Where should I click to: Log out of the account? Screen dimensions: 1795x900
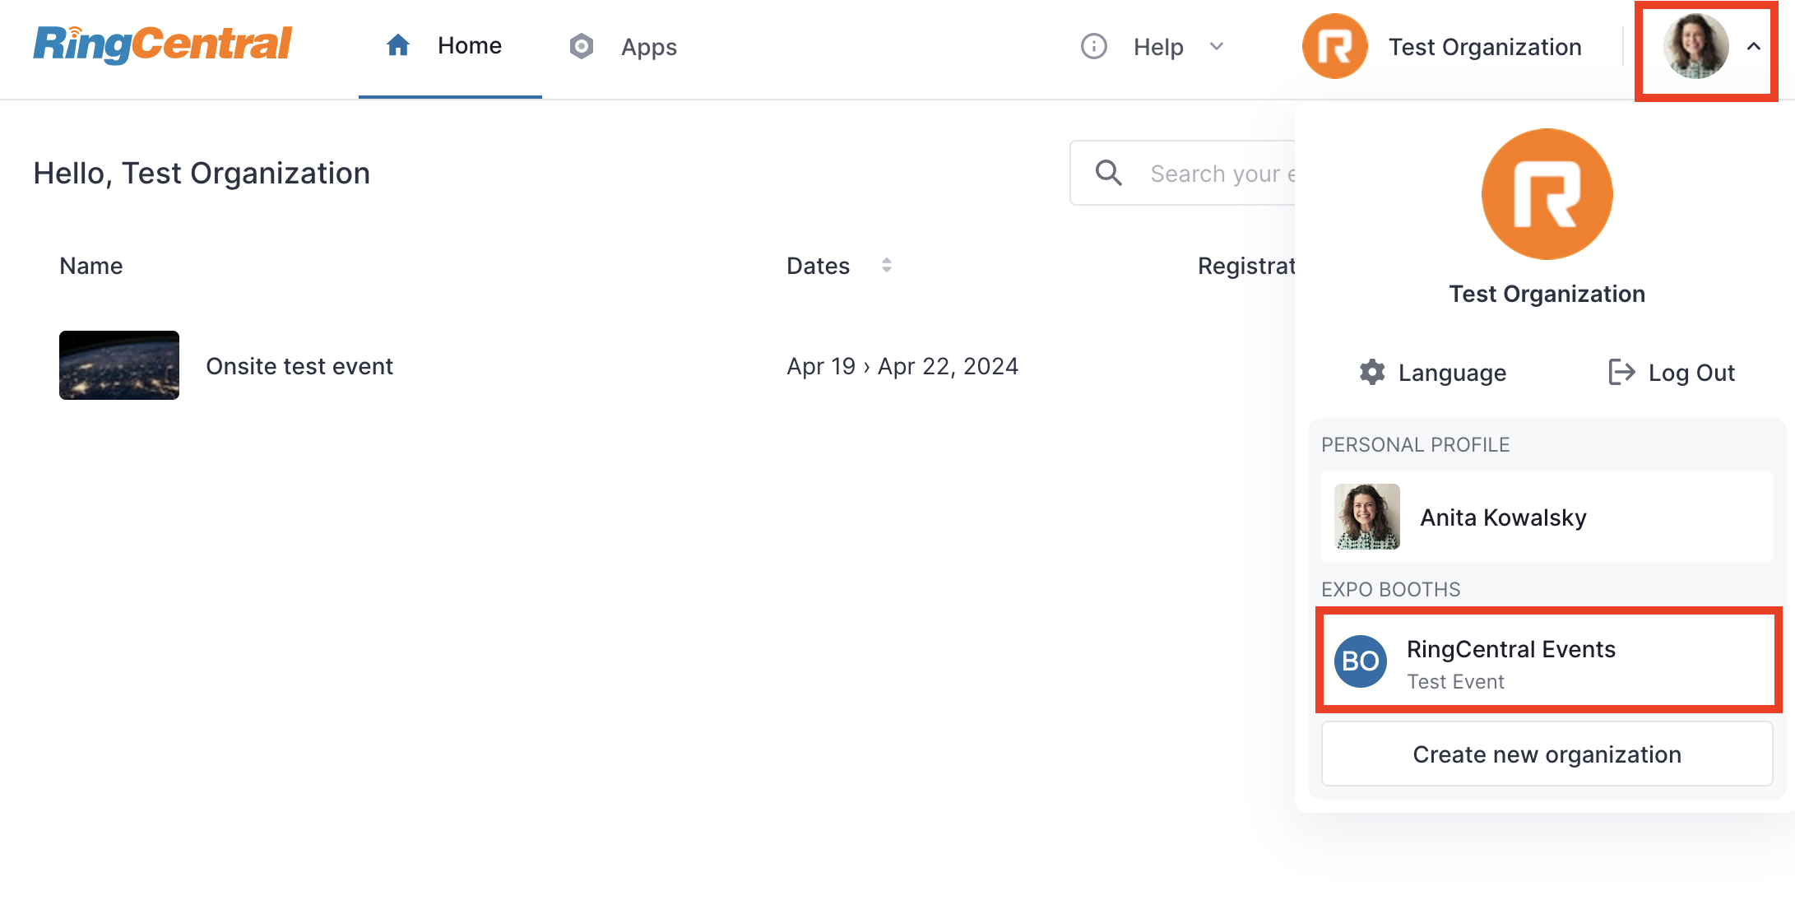click(1671, 373)
